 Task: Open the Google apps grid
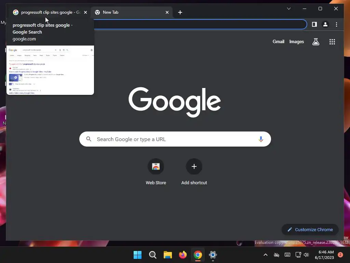point(332,42)
